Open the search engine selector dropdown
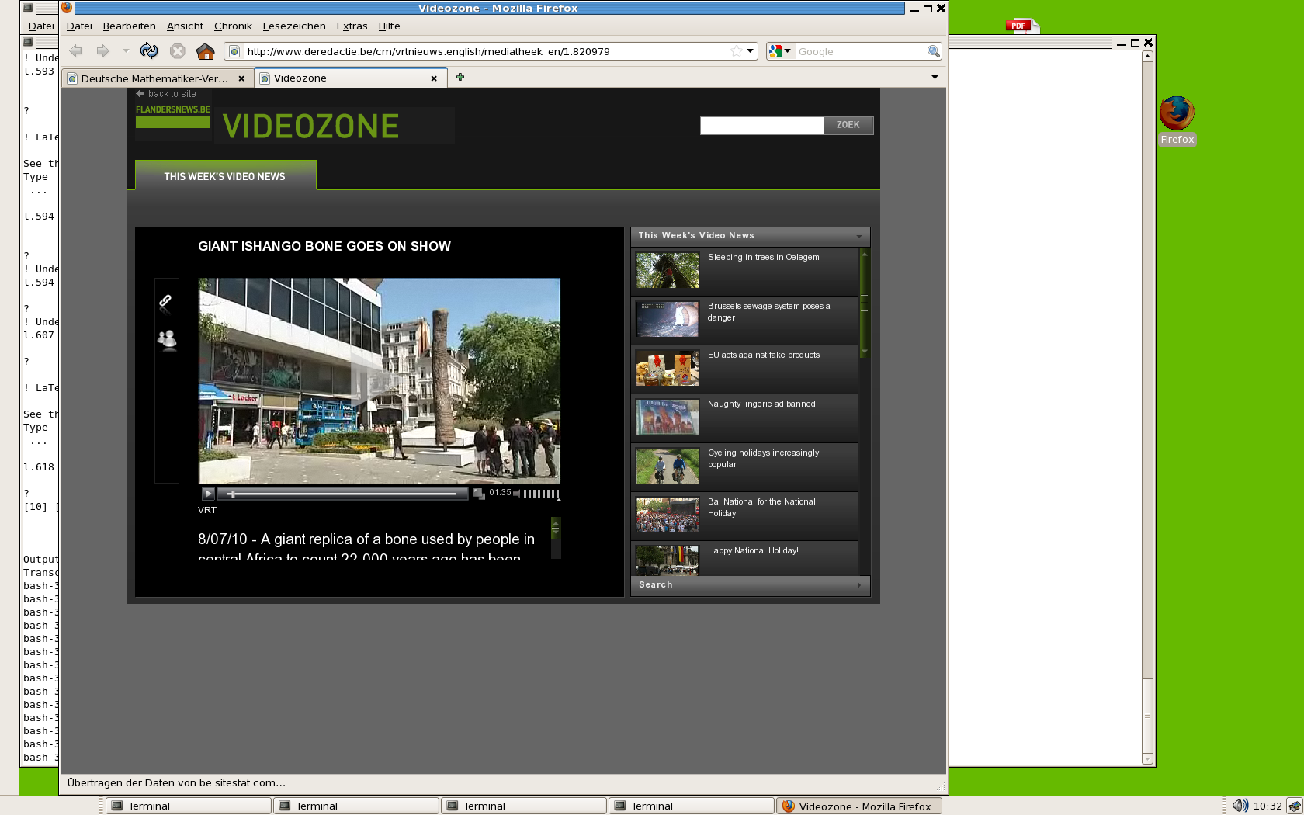The width and height of the screenshot is (1304, 815). pyautogui.click(x=780, y=51)
